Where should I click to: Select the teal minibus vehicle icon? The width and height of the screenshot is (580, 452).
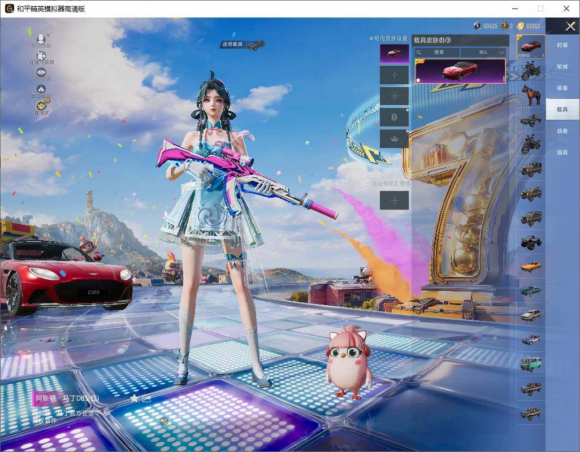(531, 364)
